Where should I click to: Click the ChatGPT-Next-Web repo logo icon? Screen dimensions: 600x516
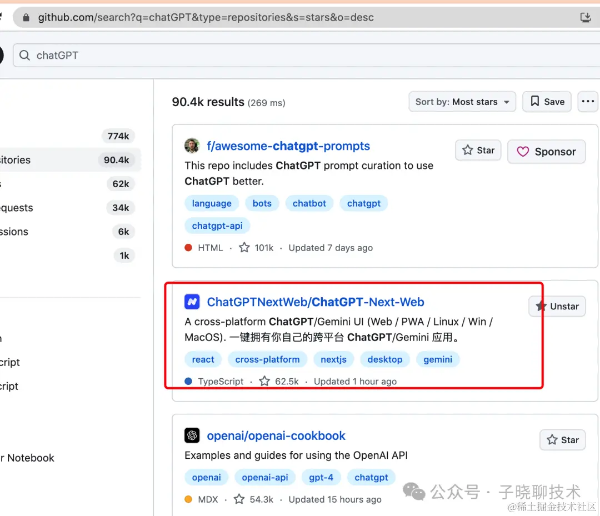point(192,302)
